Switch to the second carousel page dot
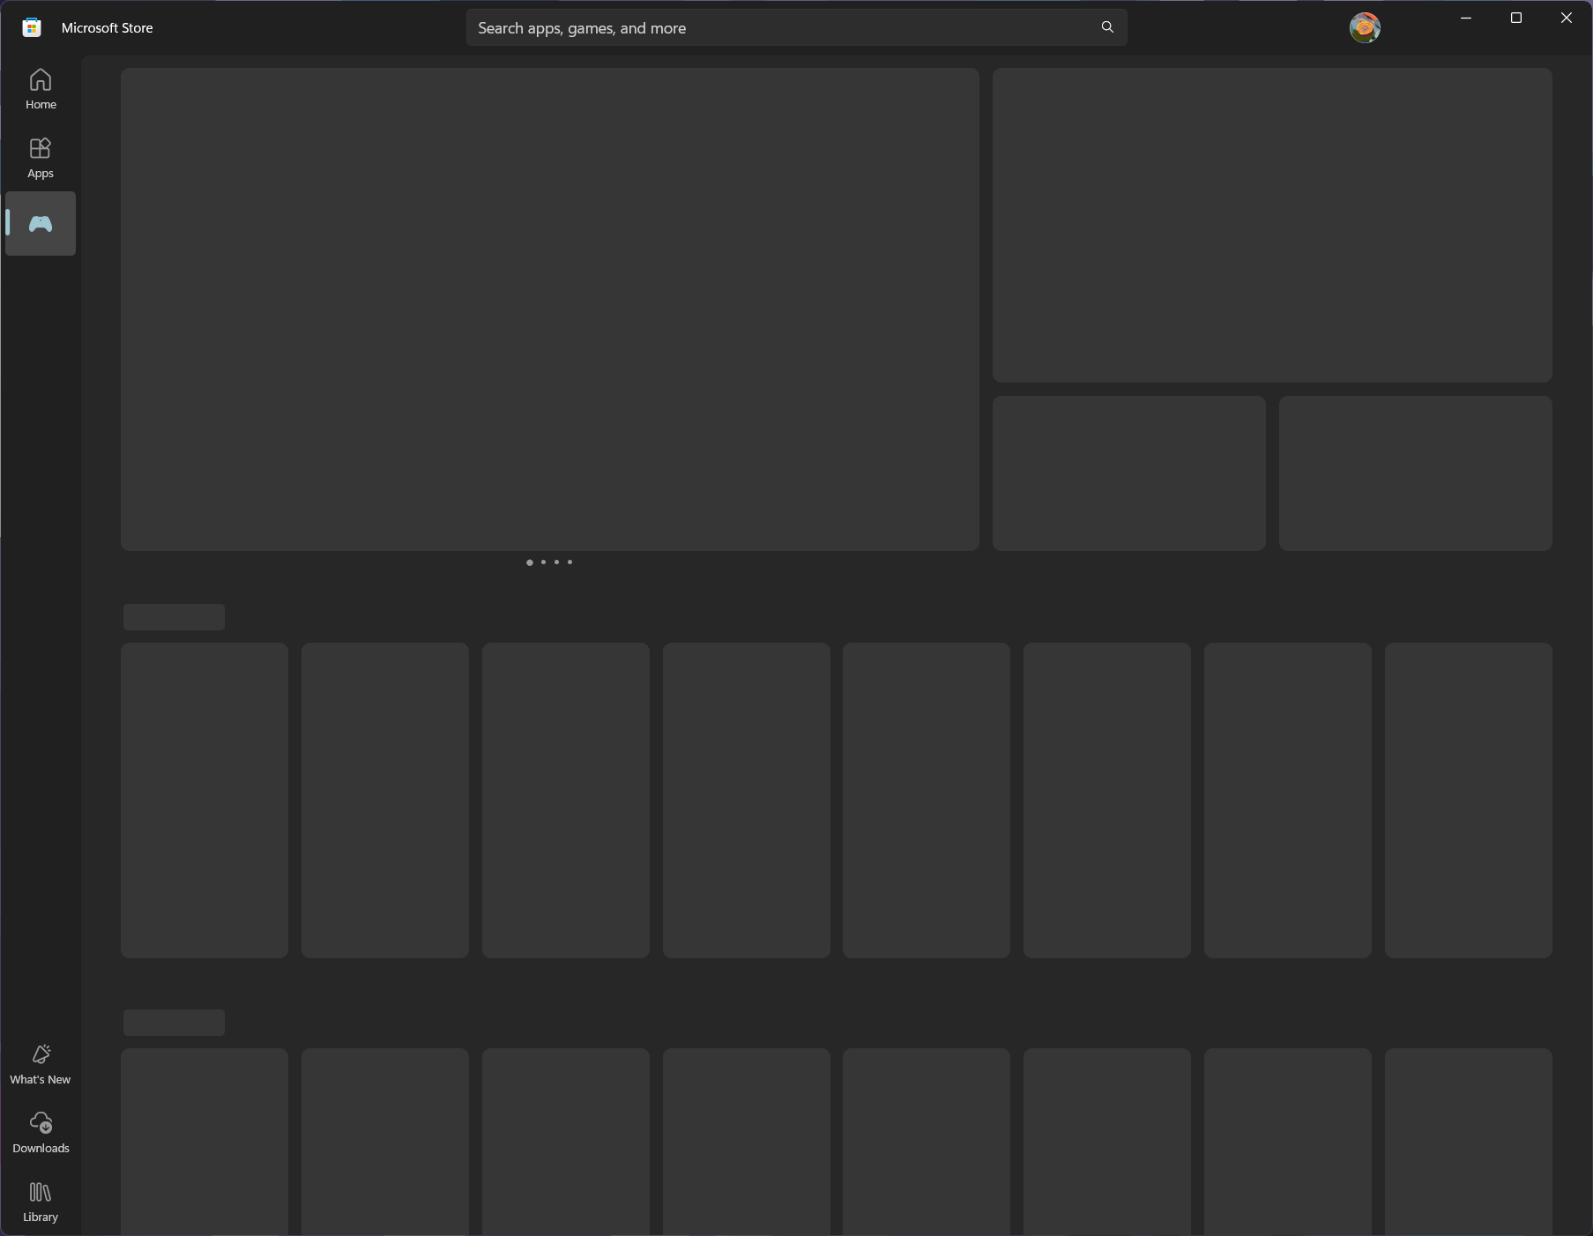The width and height of the screenshot is (1593, 1236). [543, 562]
